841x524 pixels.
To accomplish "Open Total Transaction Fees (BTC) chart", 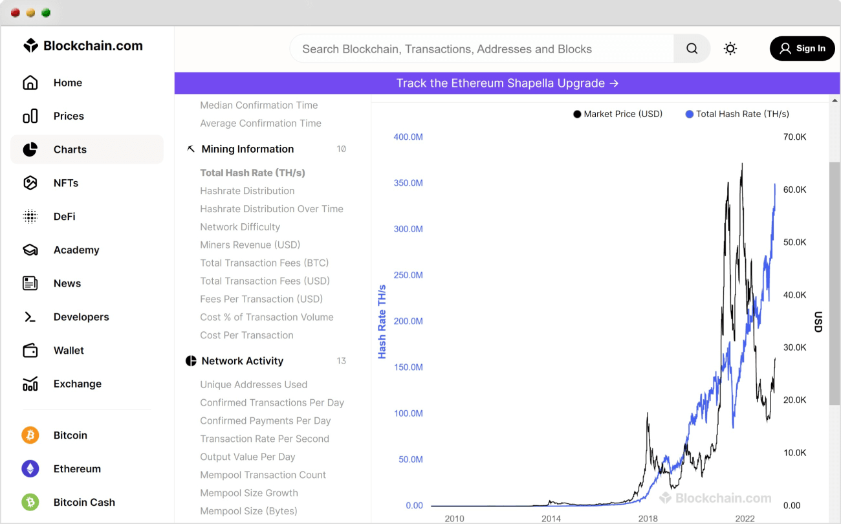I will click(265, 263).
